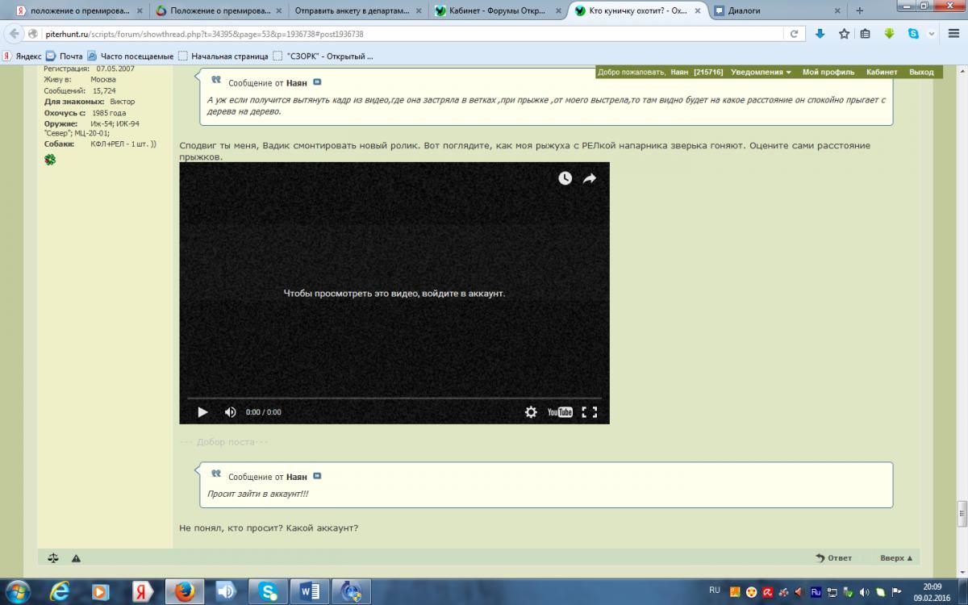Click the Вверх back-to-top link

click(x=896, y=557)
